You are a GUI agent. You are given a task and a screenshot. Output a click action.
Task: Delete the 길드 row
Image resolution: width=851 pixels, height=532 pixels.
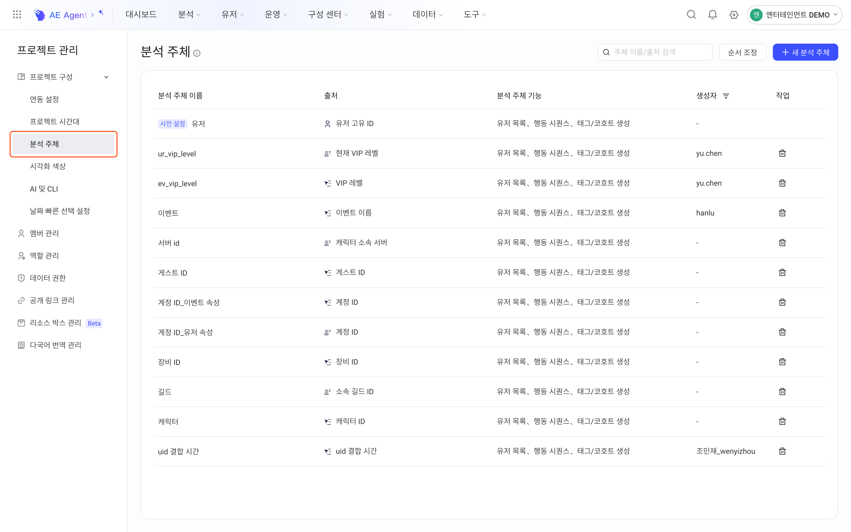(782, 391)
